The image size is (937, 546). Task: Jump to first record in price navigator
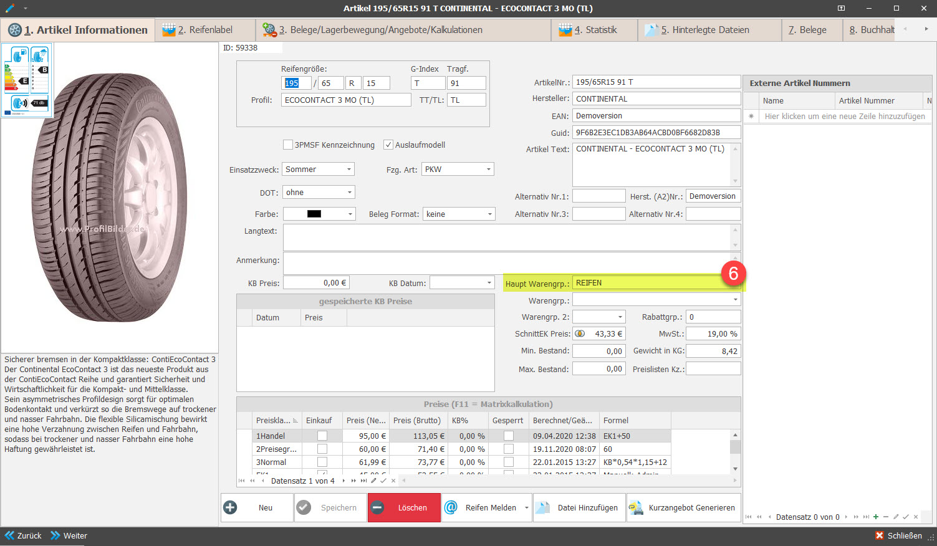pos(243,481)
